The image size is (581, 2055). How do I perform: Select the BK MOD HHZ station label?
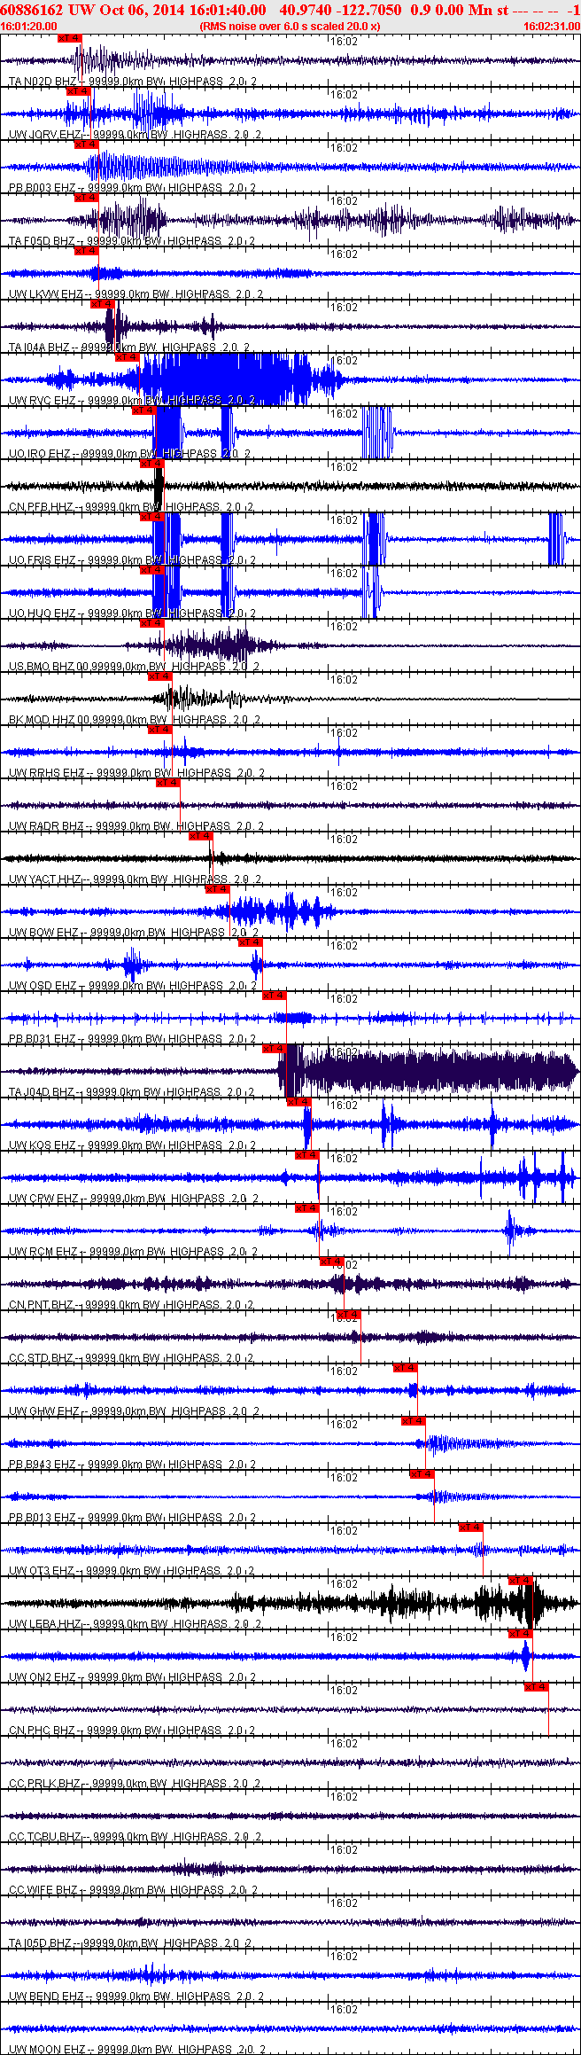(135, 720)
